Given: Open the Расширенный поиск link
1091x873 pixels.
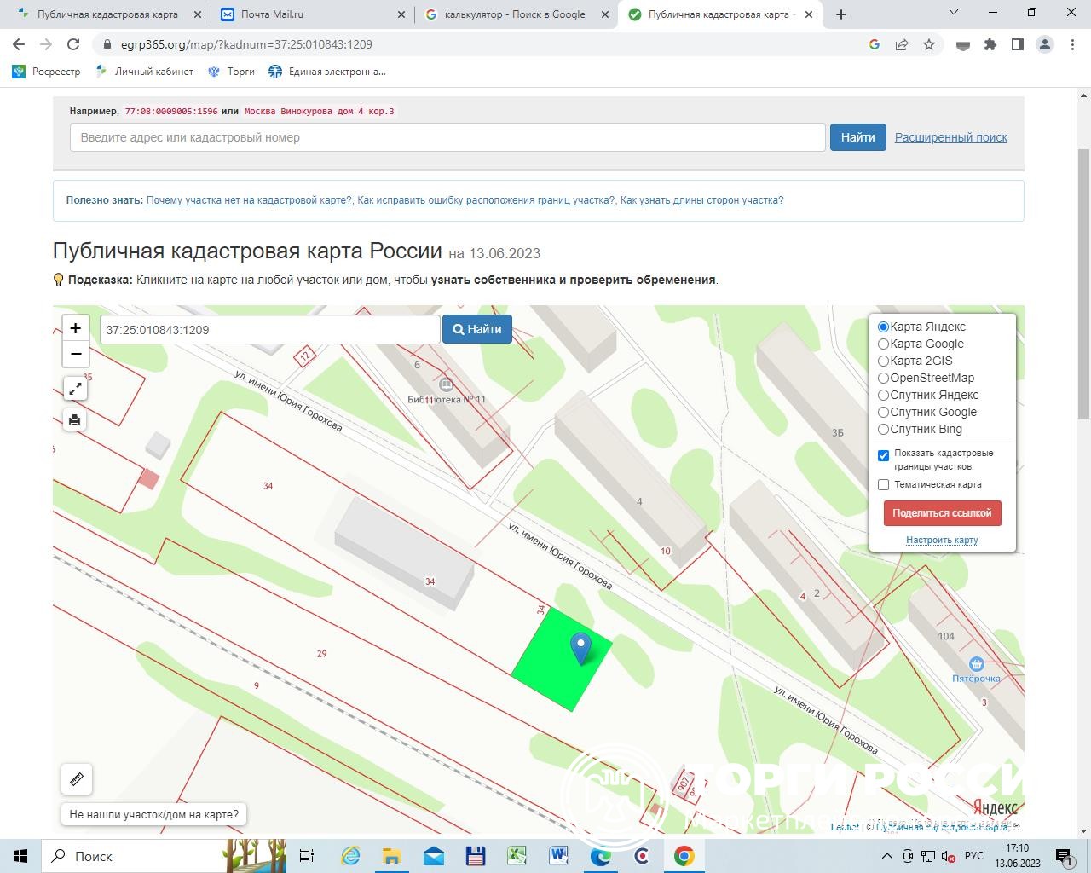Looking at the screenshot, I should (x=950, y=137).
